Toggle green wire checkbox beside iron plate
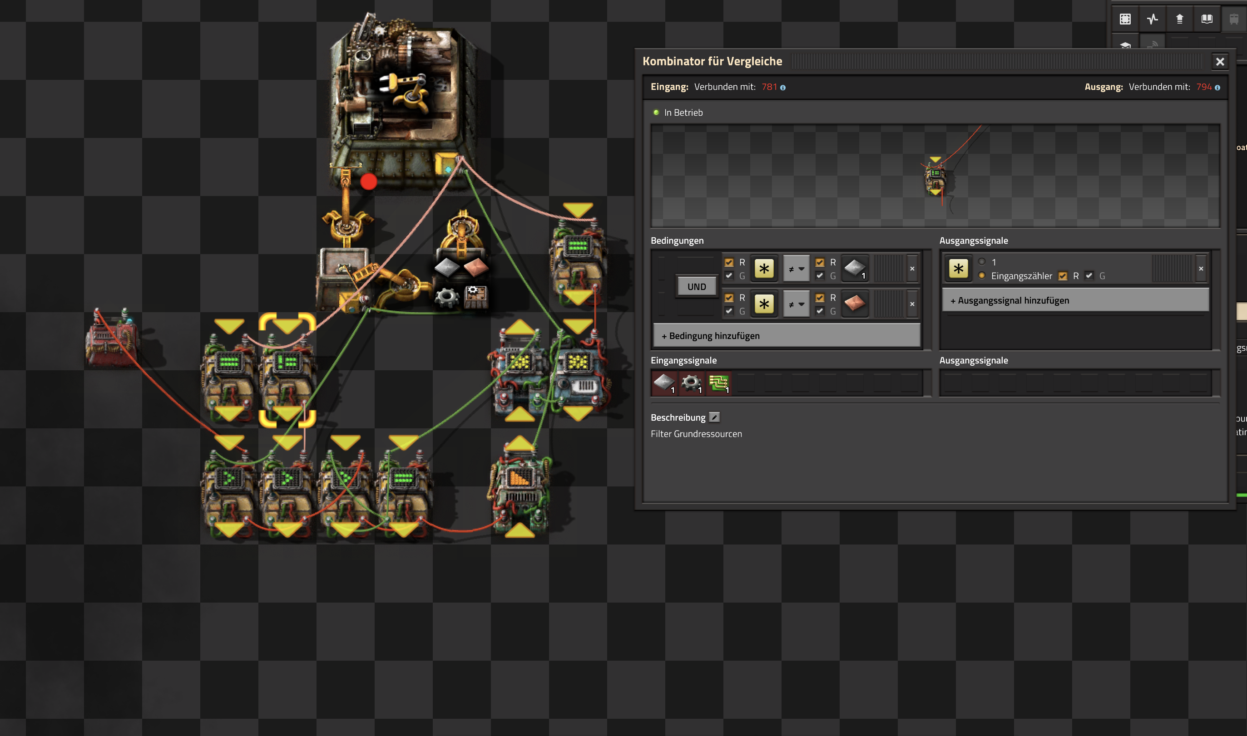Viewport: 1247px width, 736px height. pos(820,276)
